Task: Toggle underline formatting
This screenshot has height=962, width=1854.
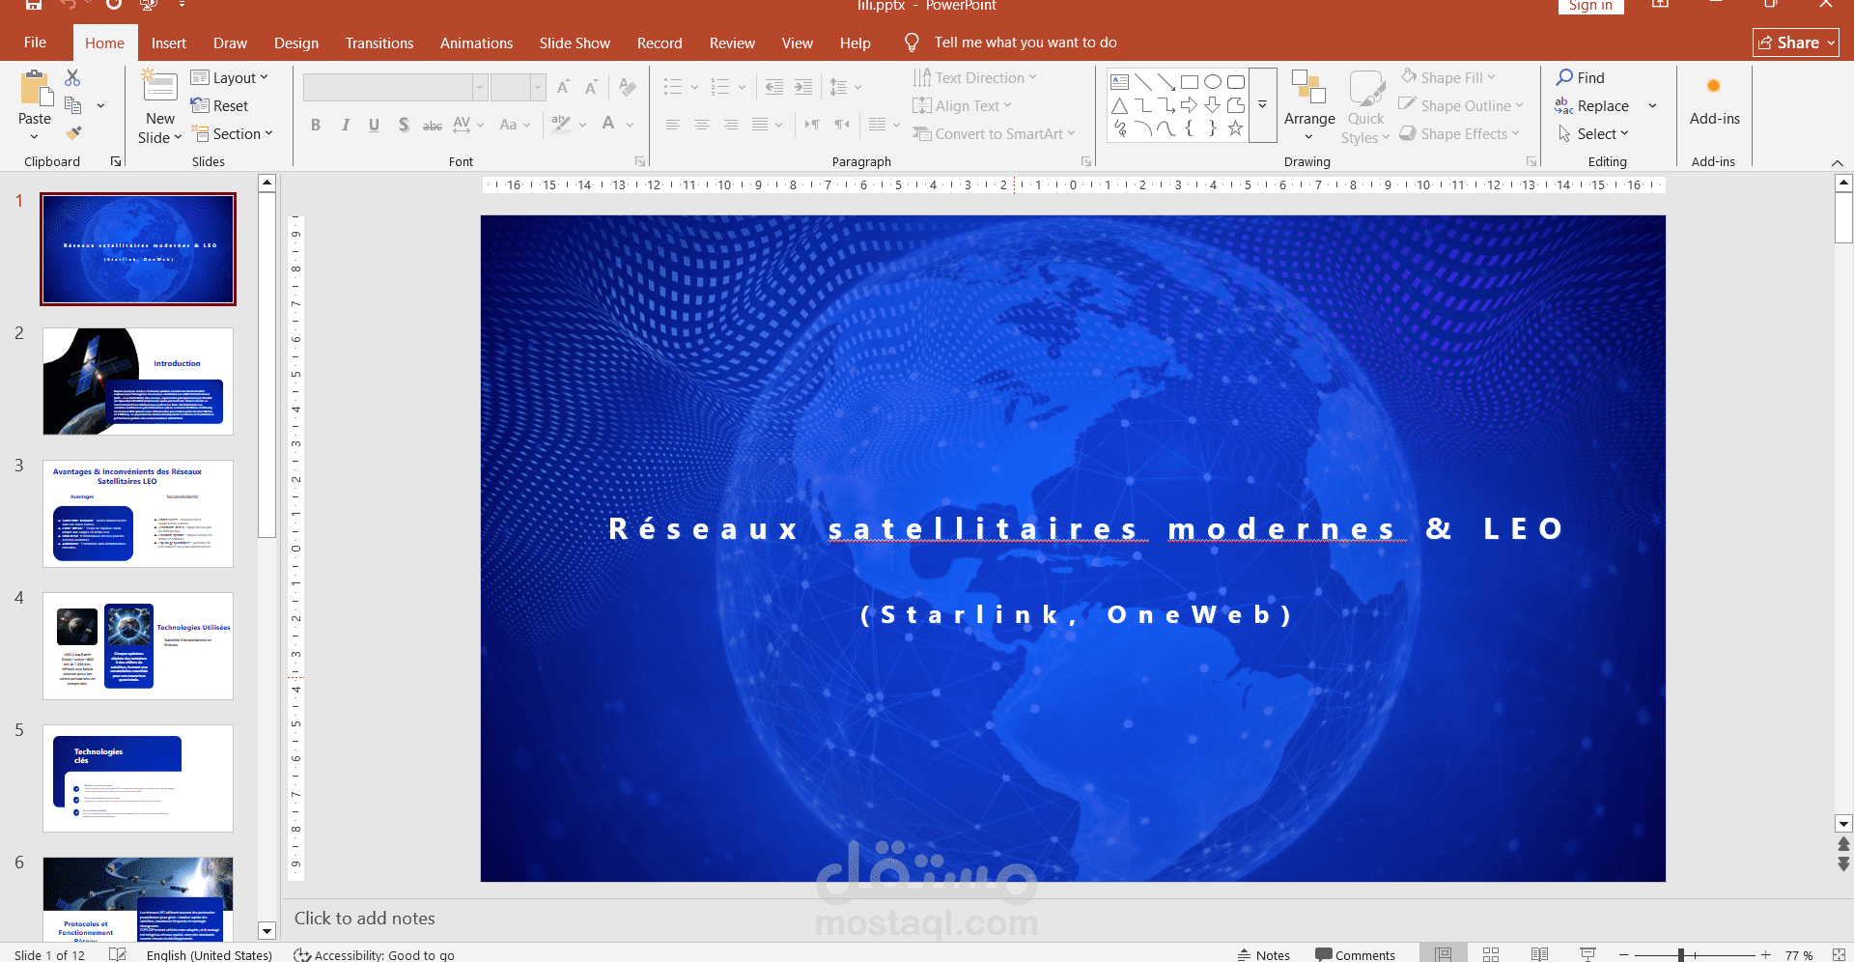Action: [x=374, y=125]
